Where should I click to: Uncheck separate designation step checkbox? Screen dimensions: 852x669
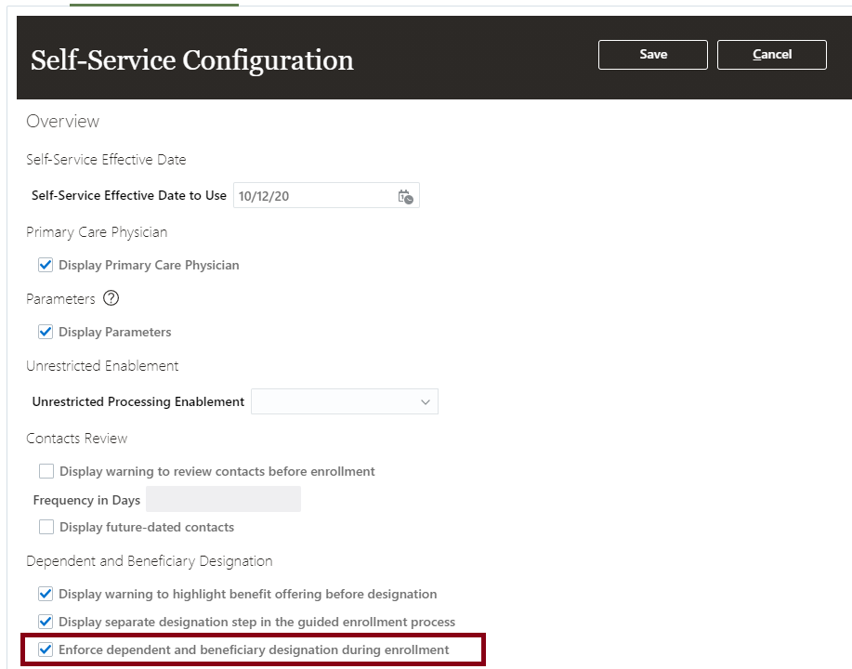[46, 622]
